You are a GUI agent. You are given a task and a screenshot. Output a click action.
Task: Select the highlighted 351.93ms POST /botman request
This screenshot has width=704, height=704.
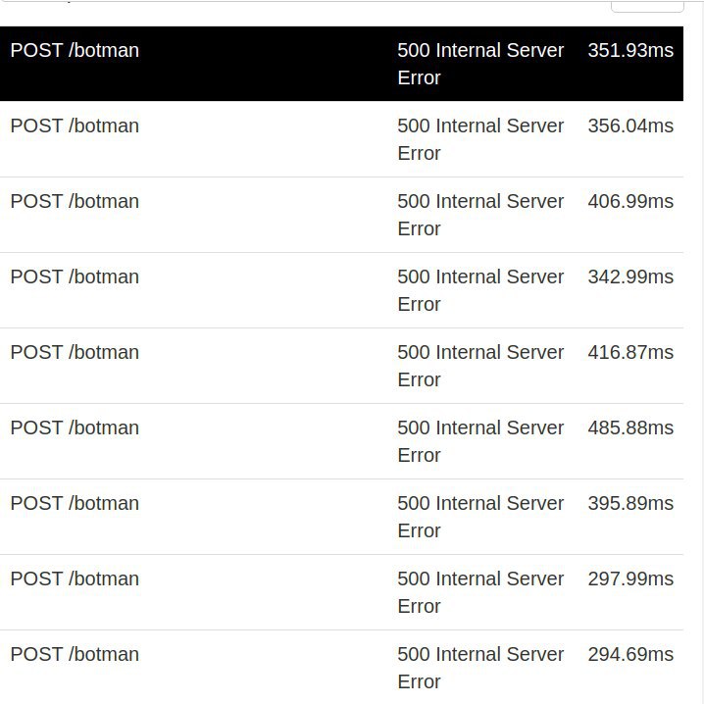341,64
